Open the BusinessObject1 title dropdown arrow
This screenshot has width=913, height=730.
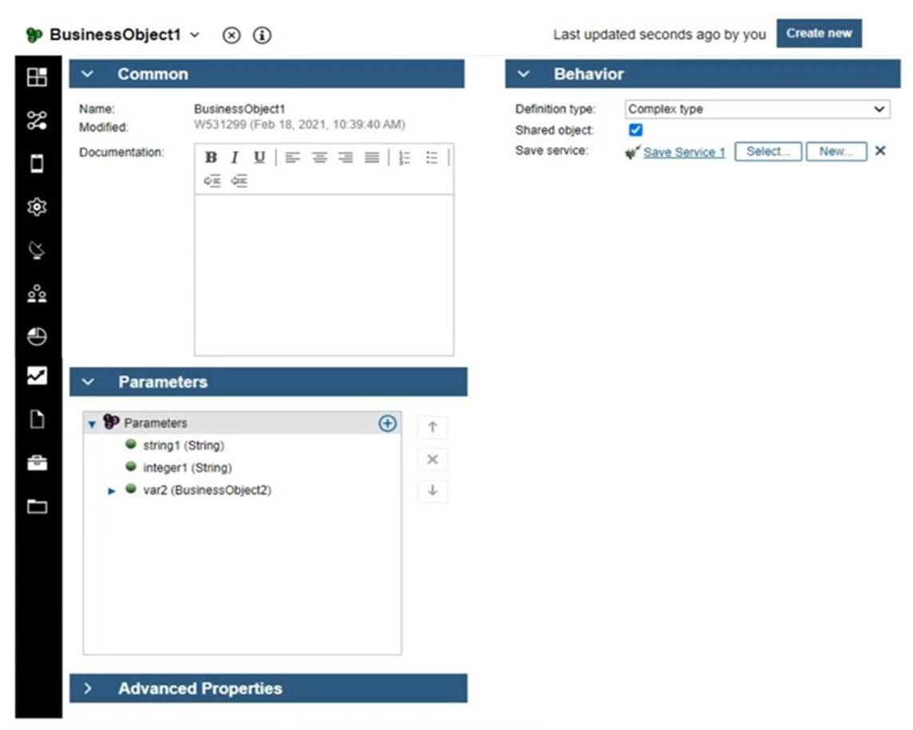196,35
